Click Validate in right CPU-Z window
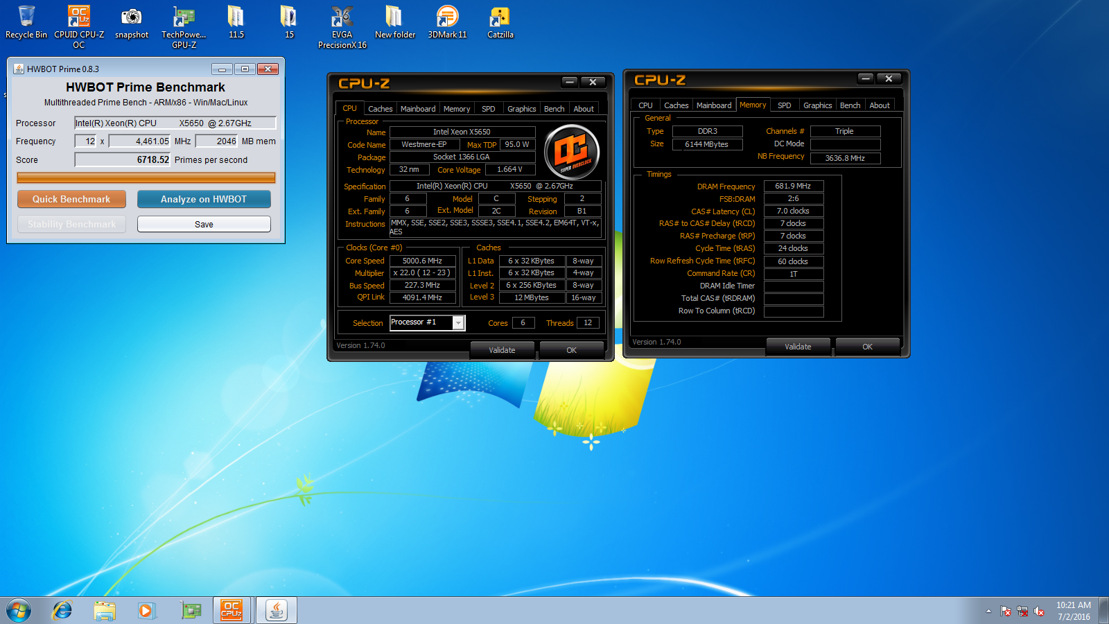 [x=798, y=347]
